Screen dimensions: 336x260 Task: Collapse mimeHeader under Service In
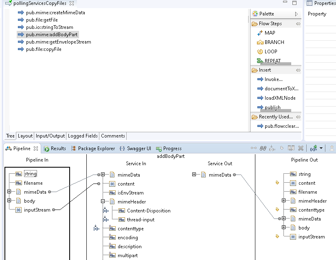click(103, 201)
